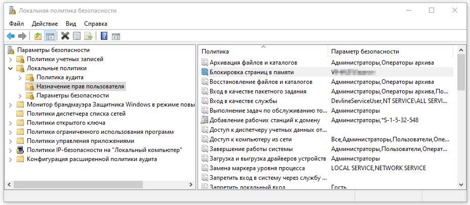Image resolution: width=470 pixels, height=205 pixels.
Task: Click the Forward arrow in the toolbar
Action: pos(22,36)
